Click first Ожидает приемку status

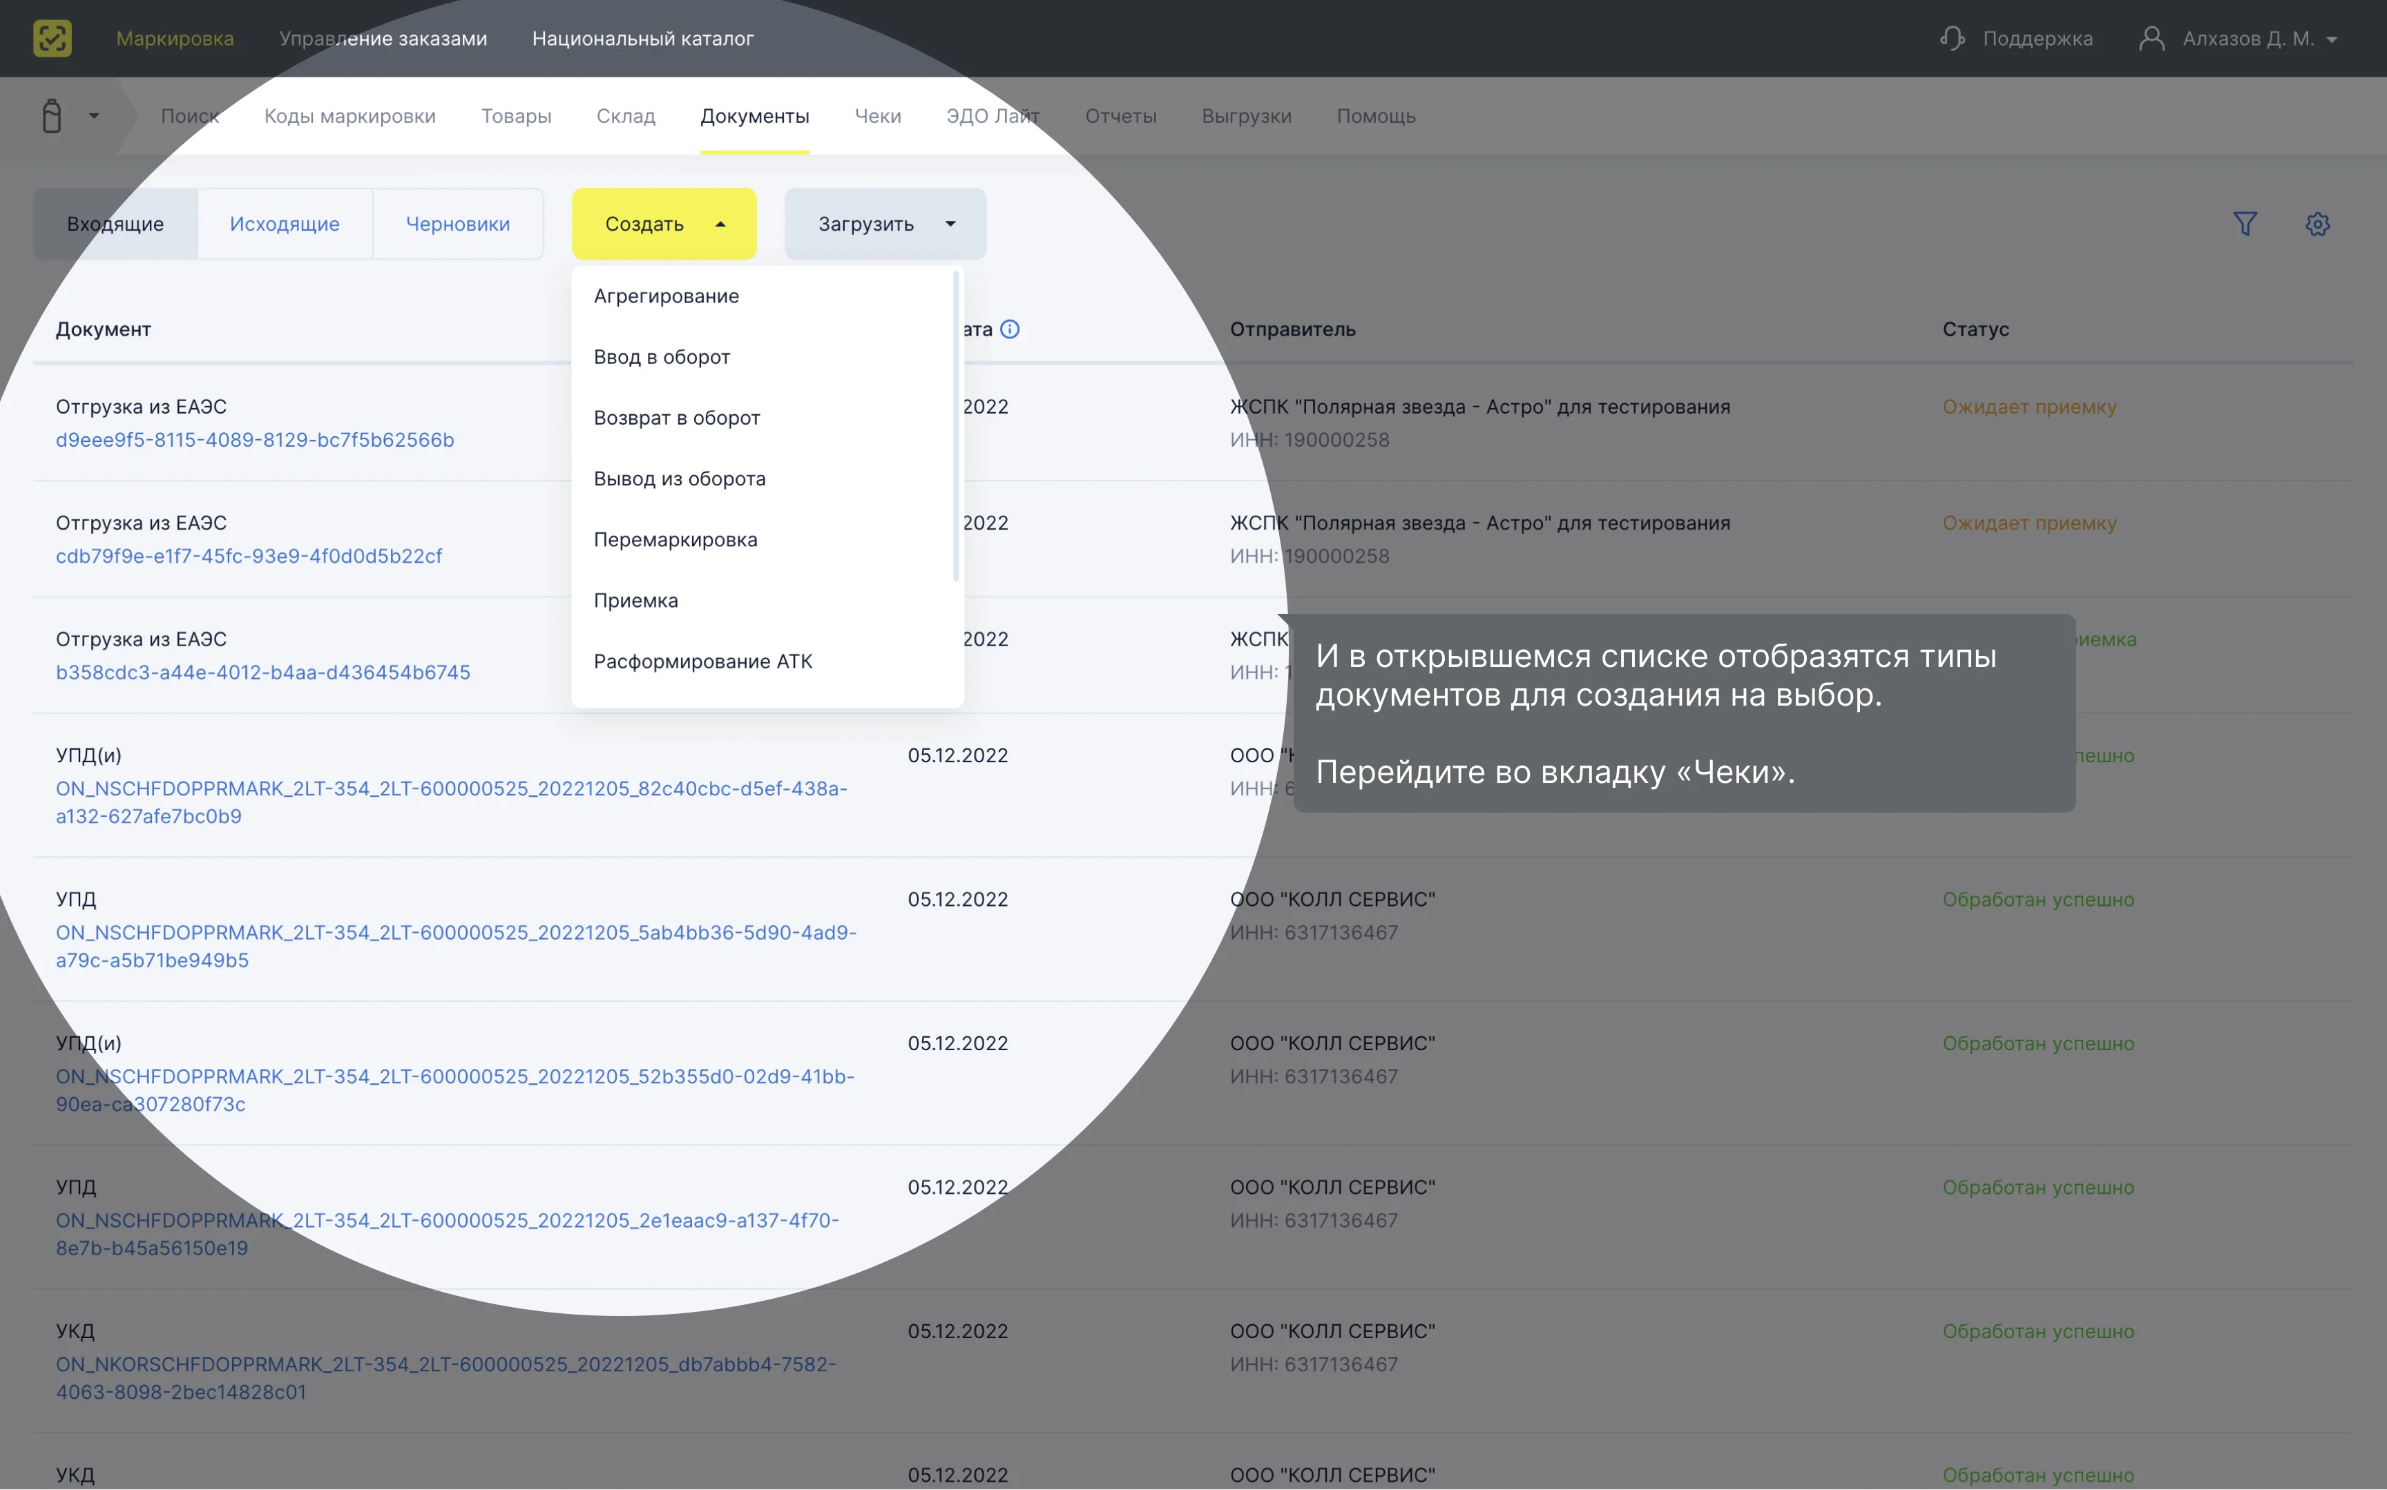pyautogui.click(x=2029, y=407)
